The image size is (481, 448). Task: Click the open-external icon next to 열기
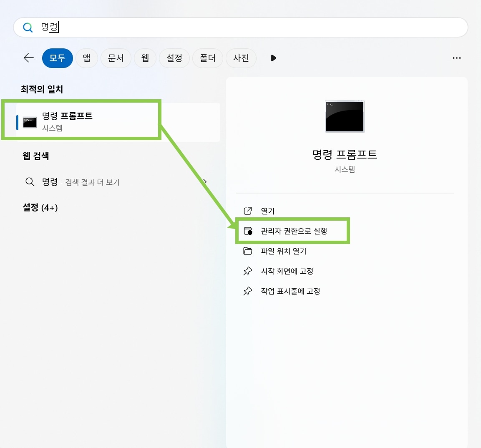(247, 211)
